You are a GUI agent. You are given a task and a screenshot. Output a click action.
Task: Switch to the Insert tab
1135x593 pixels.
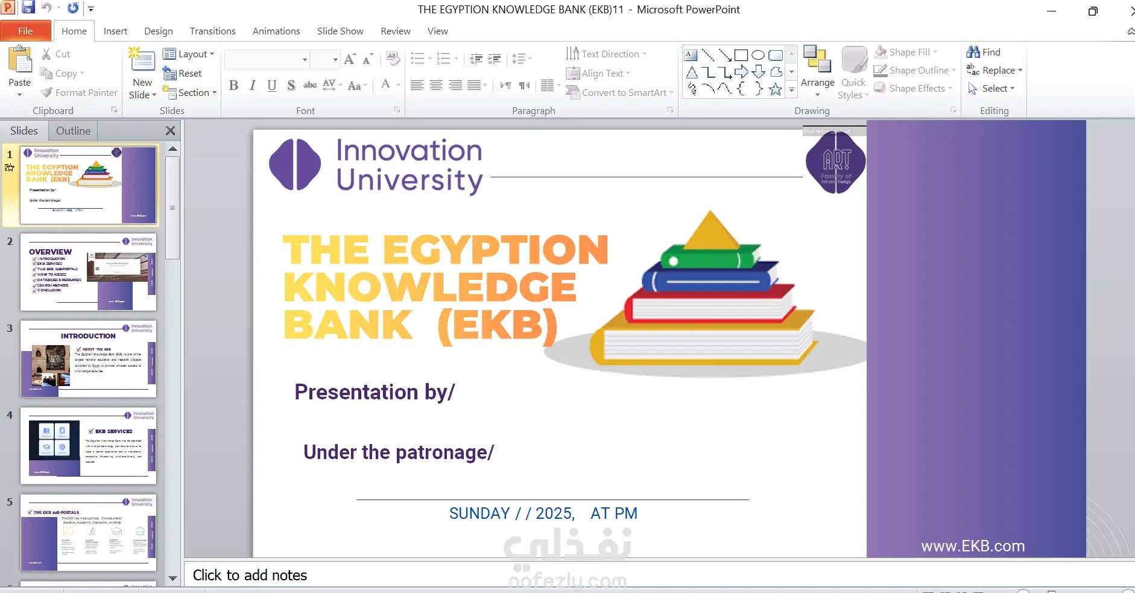(115, 31)
